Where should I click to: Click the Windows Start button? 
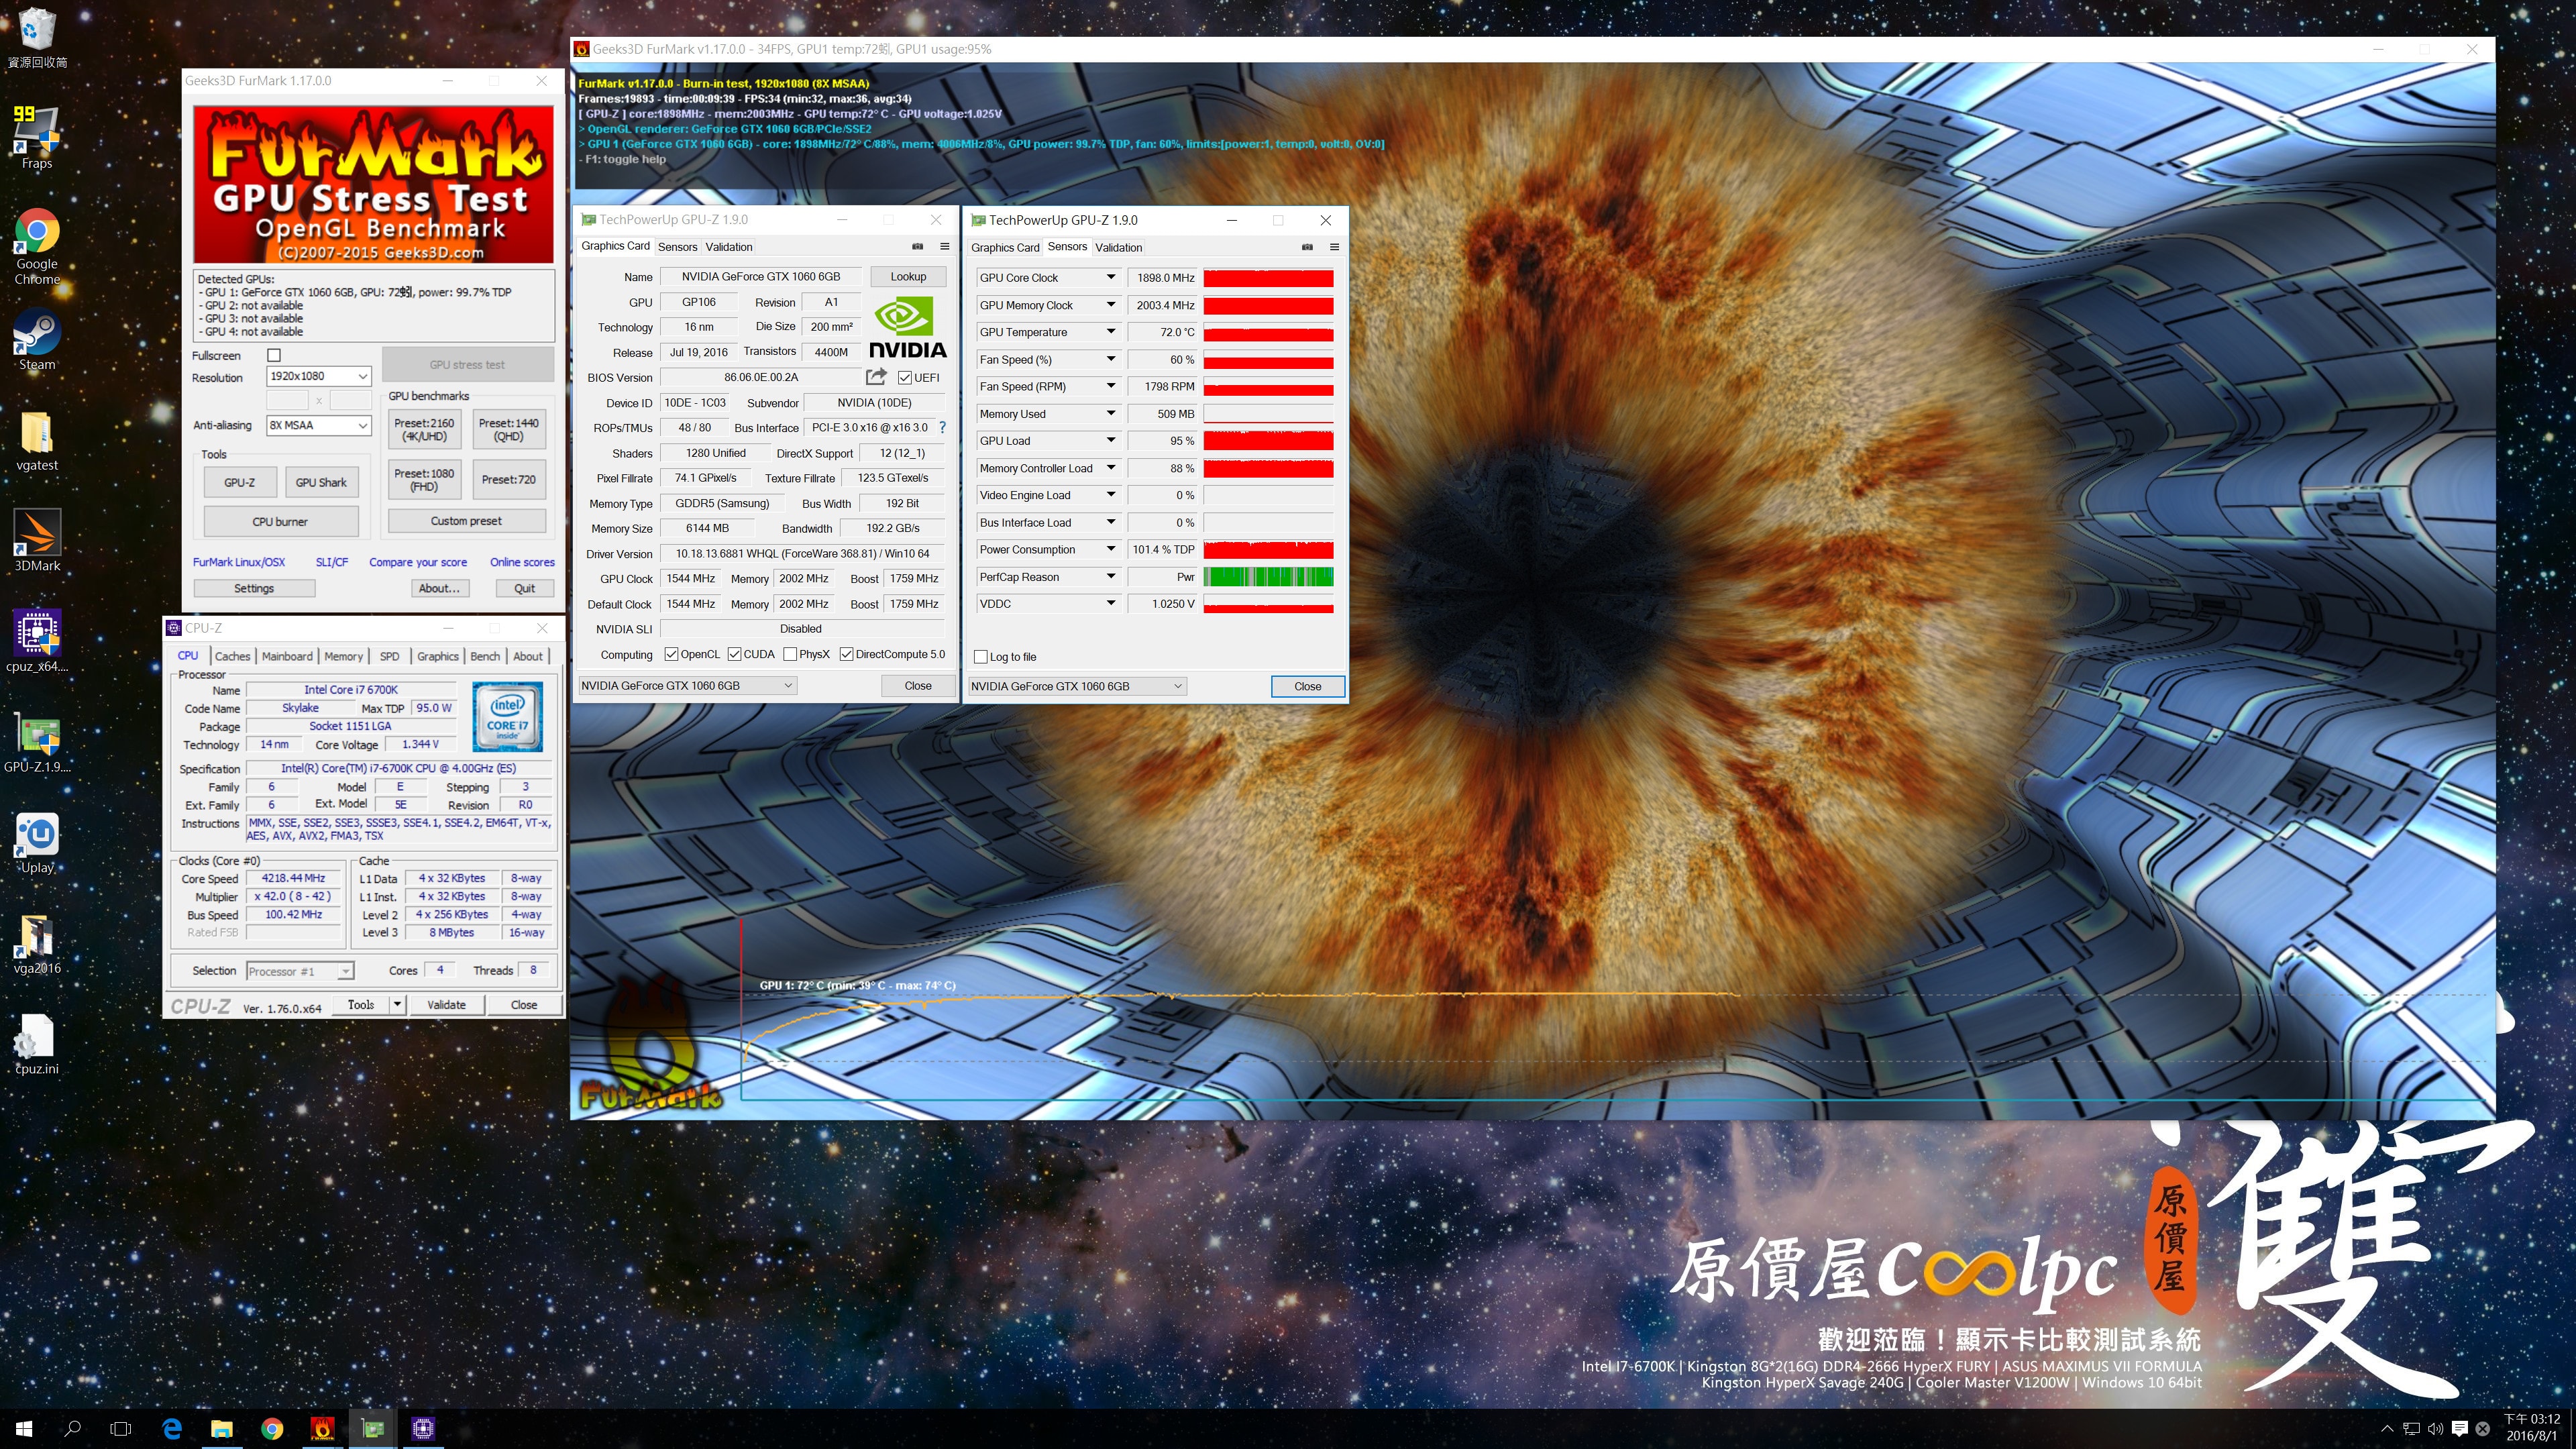coord(24,1428)
